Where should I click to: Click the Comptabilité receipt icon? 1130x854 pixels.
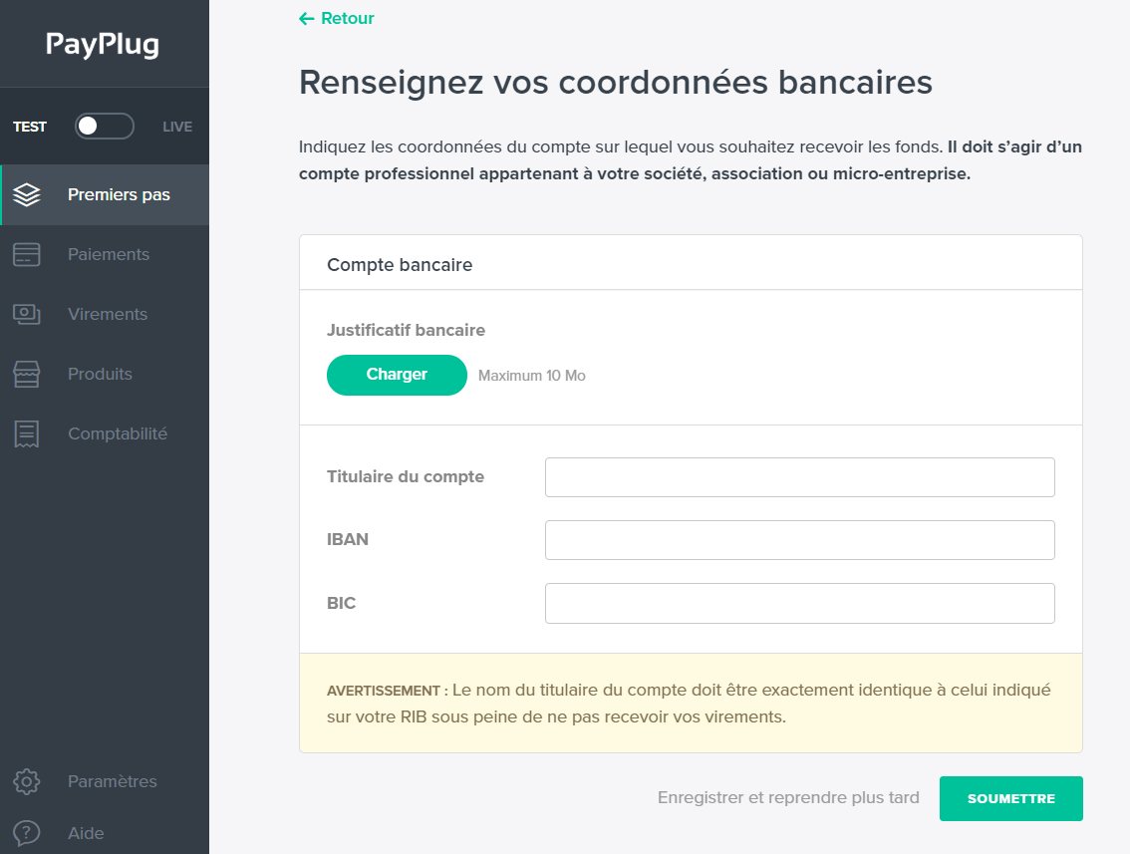[27, 433]
